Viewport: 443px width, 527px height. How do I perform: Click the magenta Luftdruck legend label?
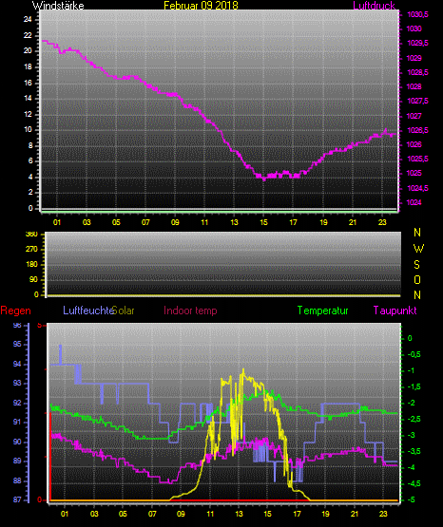(x=374, y=6)
